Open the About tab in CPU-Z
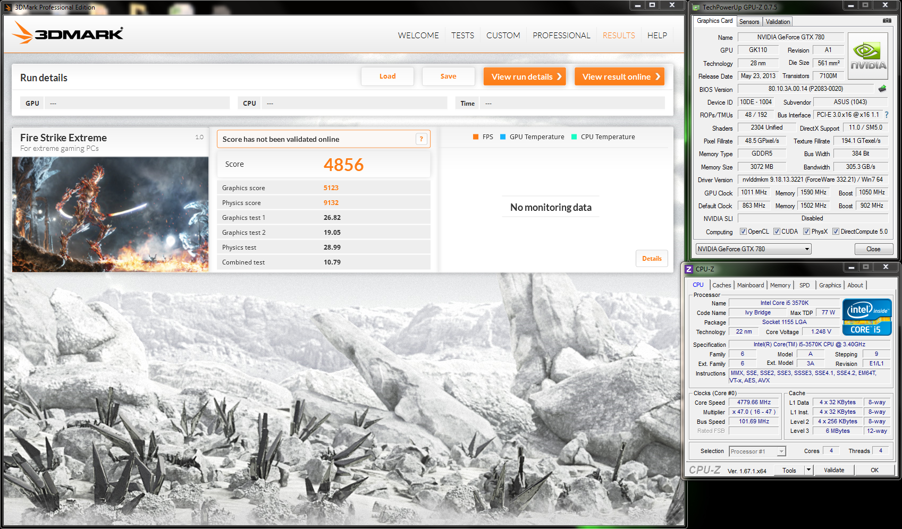This screenshot has width=902, height=529. point(855,285)
